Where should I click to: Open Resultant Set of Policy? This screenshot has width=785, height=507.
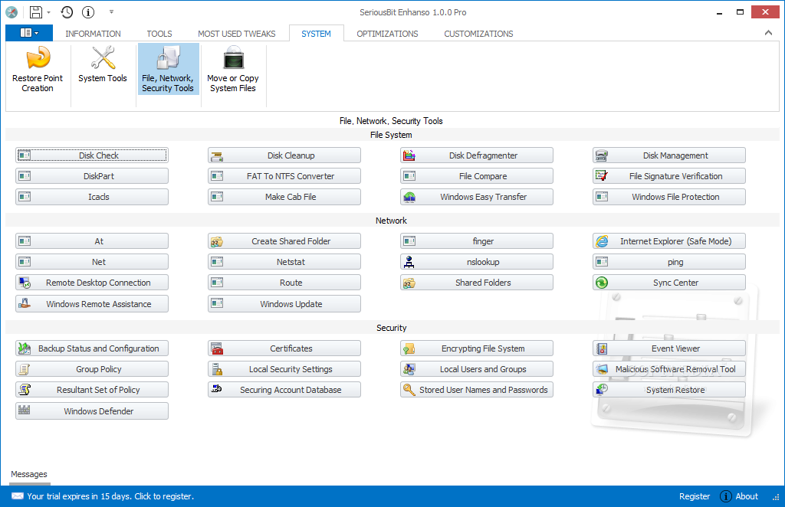92,390
